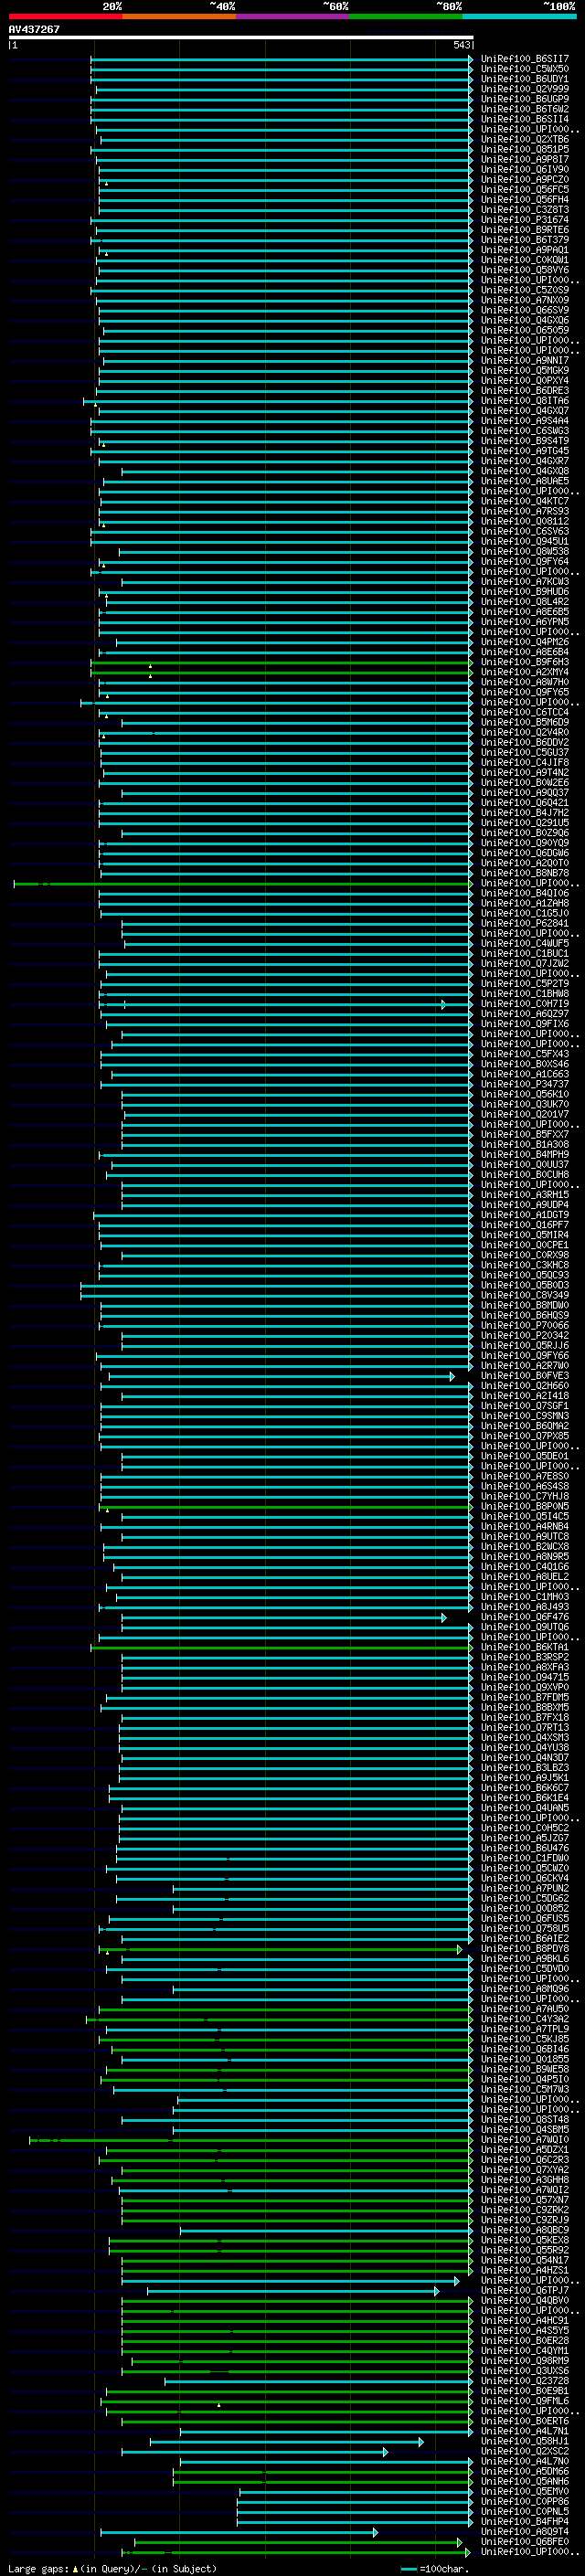
Task: Select UniRef100_Q6BFE0 in the list
Action: coord(524,2541)
